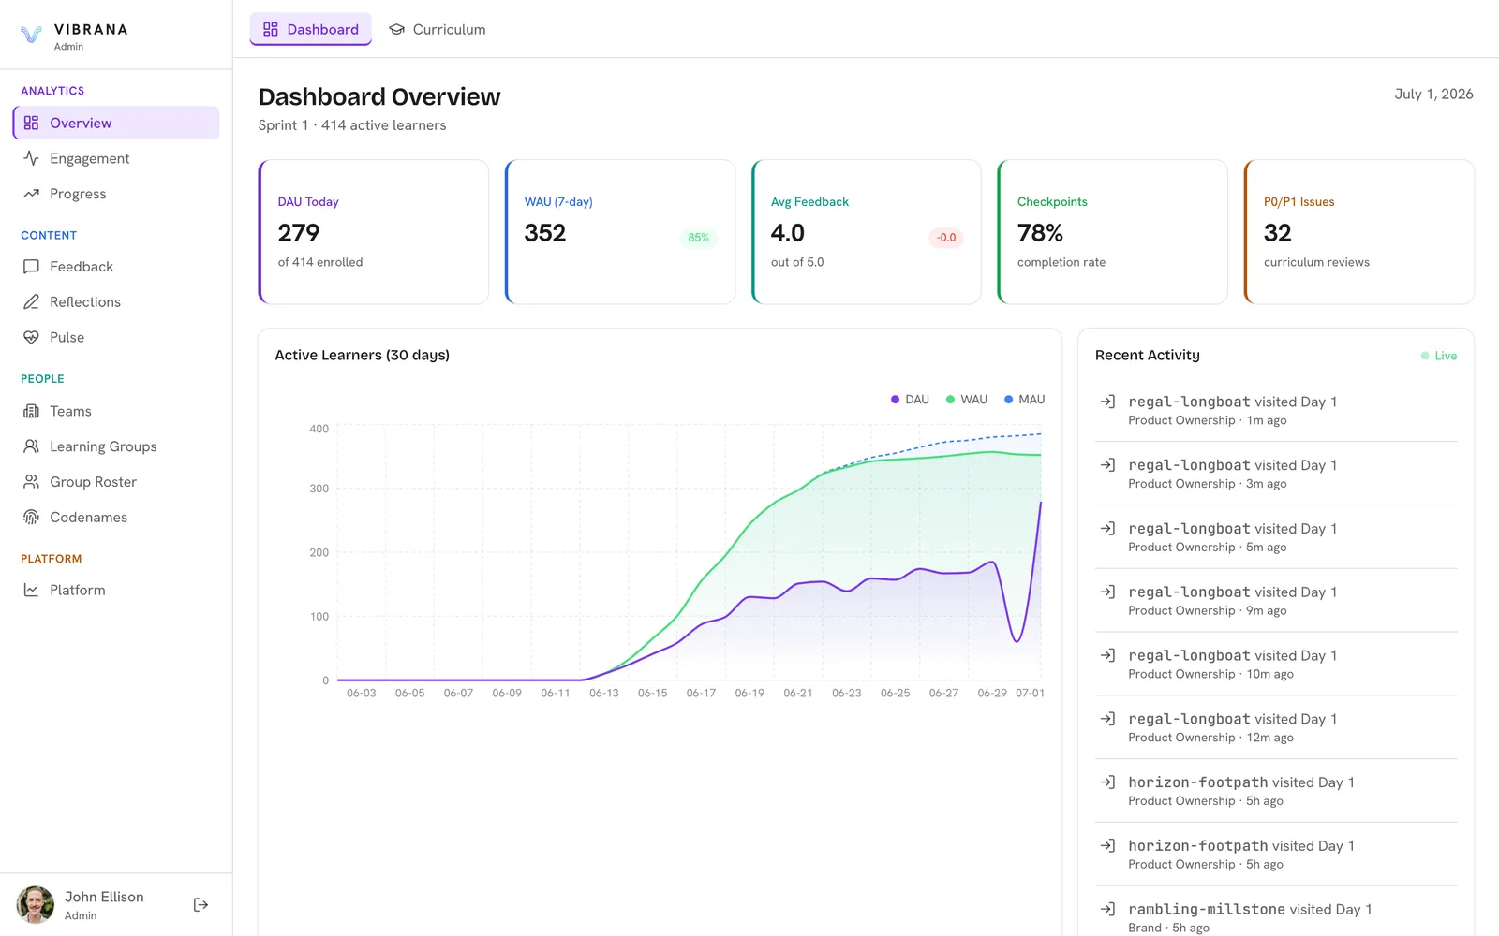Viewport: 1499px width, 936px height.
Task: Select the Progress trending-arrow icon
Action: coord(31,194)
